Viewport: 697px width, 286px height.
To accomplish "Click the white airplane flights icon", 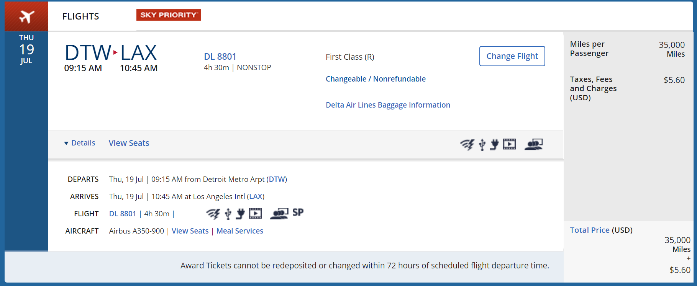I will 26,16.
